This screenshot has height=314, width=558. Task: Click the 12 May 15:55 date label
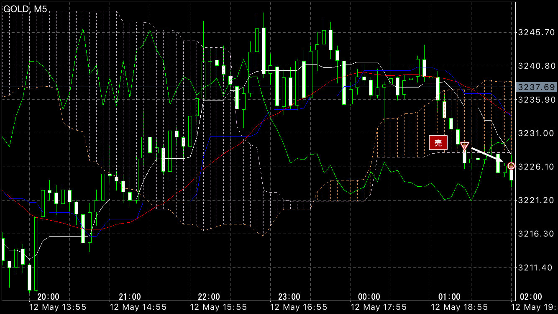218,307
